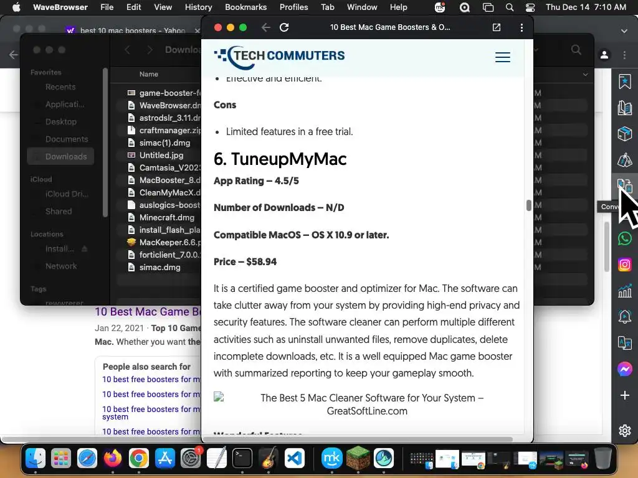Screen dimensions: 638x478
Task: Expand the Finder column sort chevron
Action: tap(585, 75)
